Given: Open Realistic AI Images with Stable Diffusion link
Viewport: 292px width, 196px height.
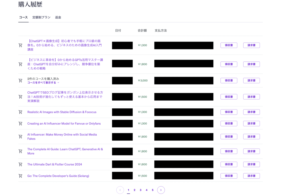Looking at the screenshot, I should click(x=62, y=112).
